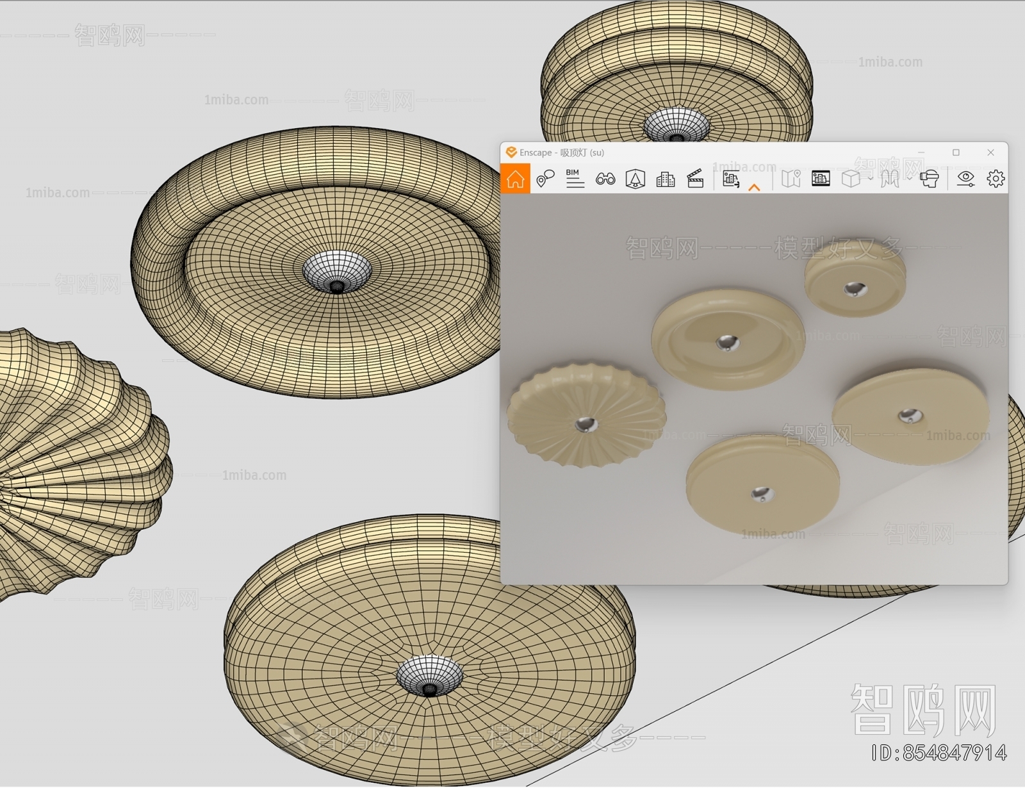The width and height of the screenshot is (1025, 788).
Task: Toggle the BIM info mode
Action: [575, 179]
